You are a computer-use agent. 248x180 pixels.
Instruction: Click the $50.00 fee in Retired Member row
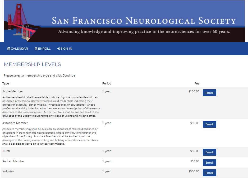coord(195,161)
